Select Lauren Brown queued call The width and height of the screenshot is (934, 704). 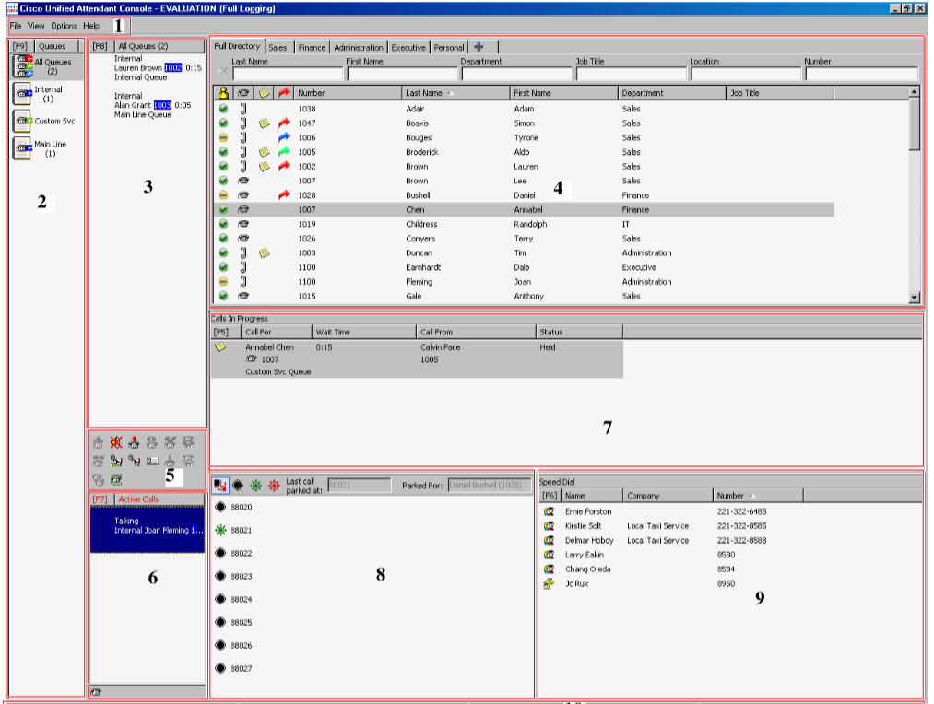pyautogui.click(x=158, y=68)
